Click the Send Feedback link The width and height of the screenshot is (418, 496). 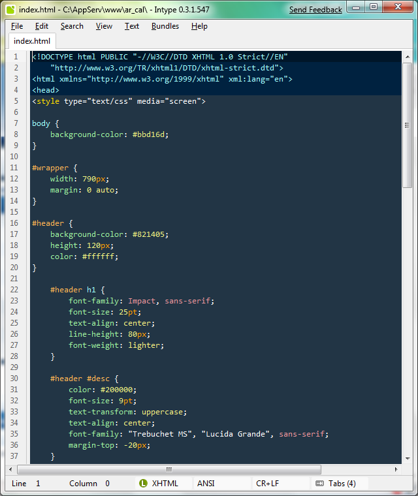pyautogui.click(x=315, y=10)
